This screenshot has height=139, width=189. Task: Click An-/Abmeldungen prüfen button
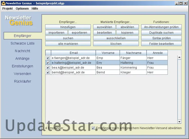point(161,27)
